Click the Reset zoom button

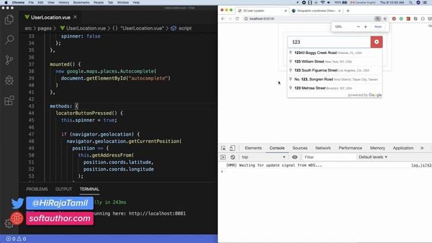tap(378, 27)
